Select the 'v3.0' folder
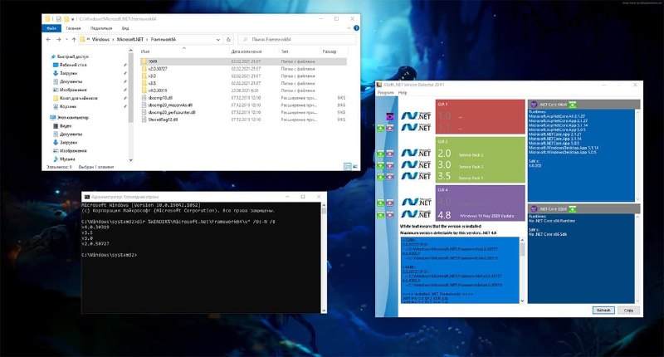664x357 pixels. click(x=243, y=76)
